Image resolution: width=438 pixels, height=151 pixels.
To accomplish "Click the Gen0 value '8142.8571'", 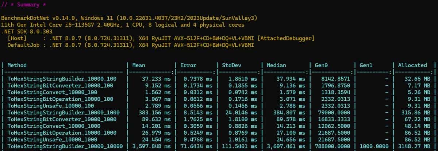I will (x=336, y=79).
